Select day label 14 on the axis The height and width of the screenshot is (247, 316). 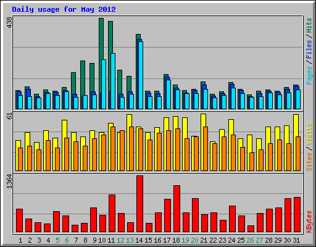click(x=139, y=240)
